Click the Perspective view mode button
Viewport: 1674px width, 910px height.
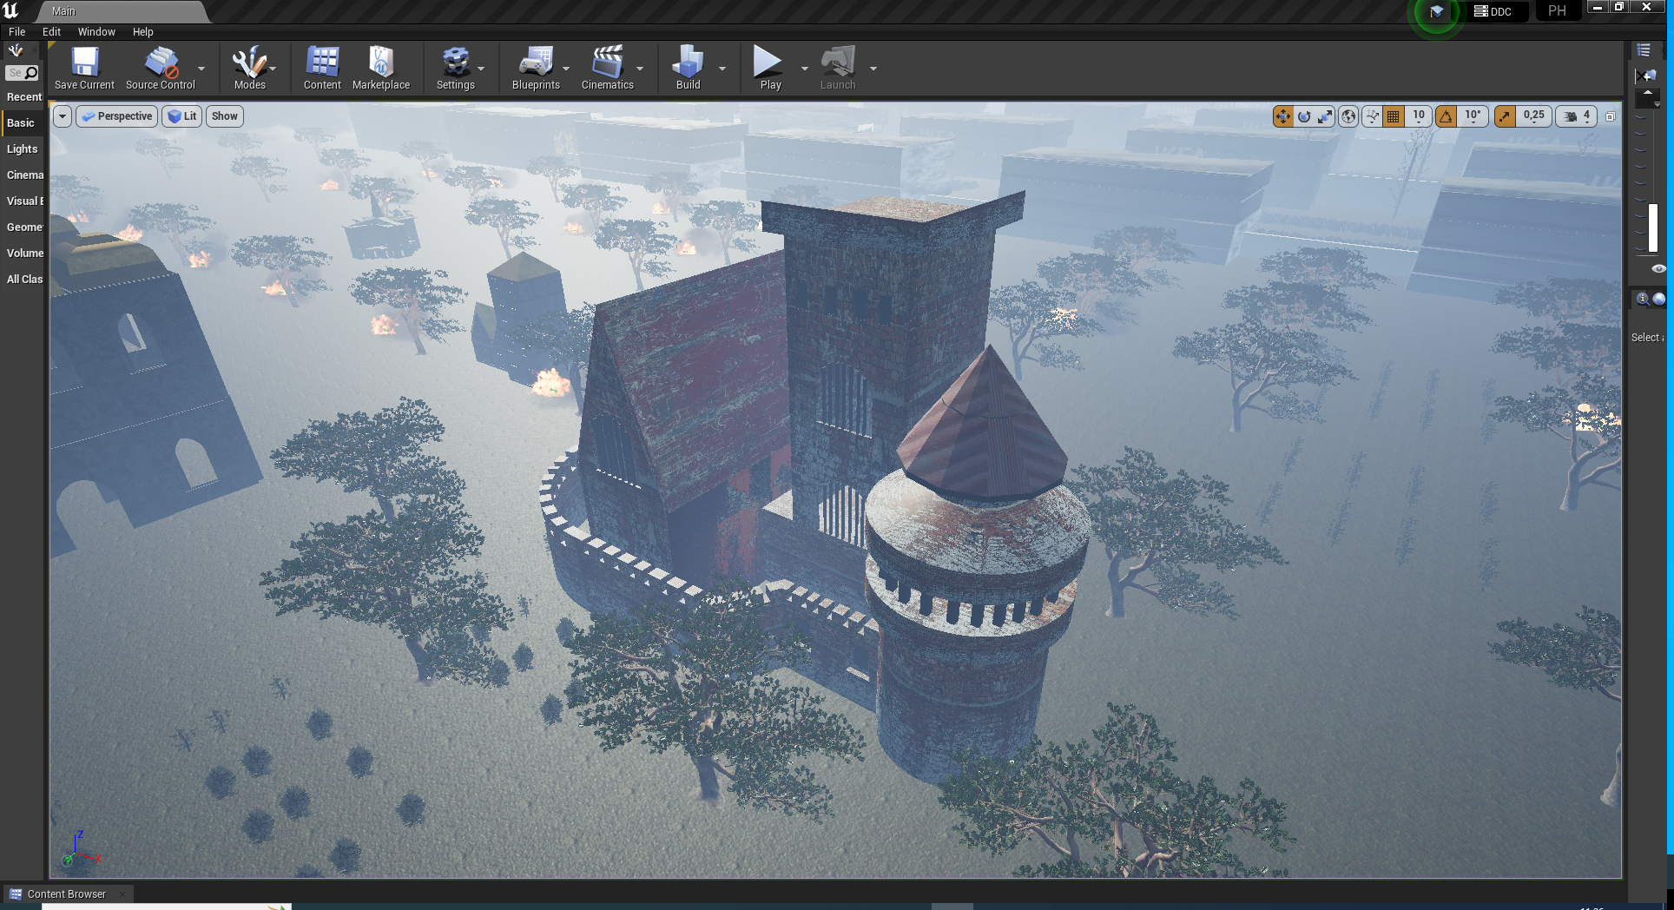[x=117, y=116]
